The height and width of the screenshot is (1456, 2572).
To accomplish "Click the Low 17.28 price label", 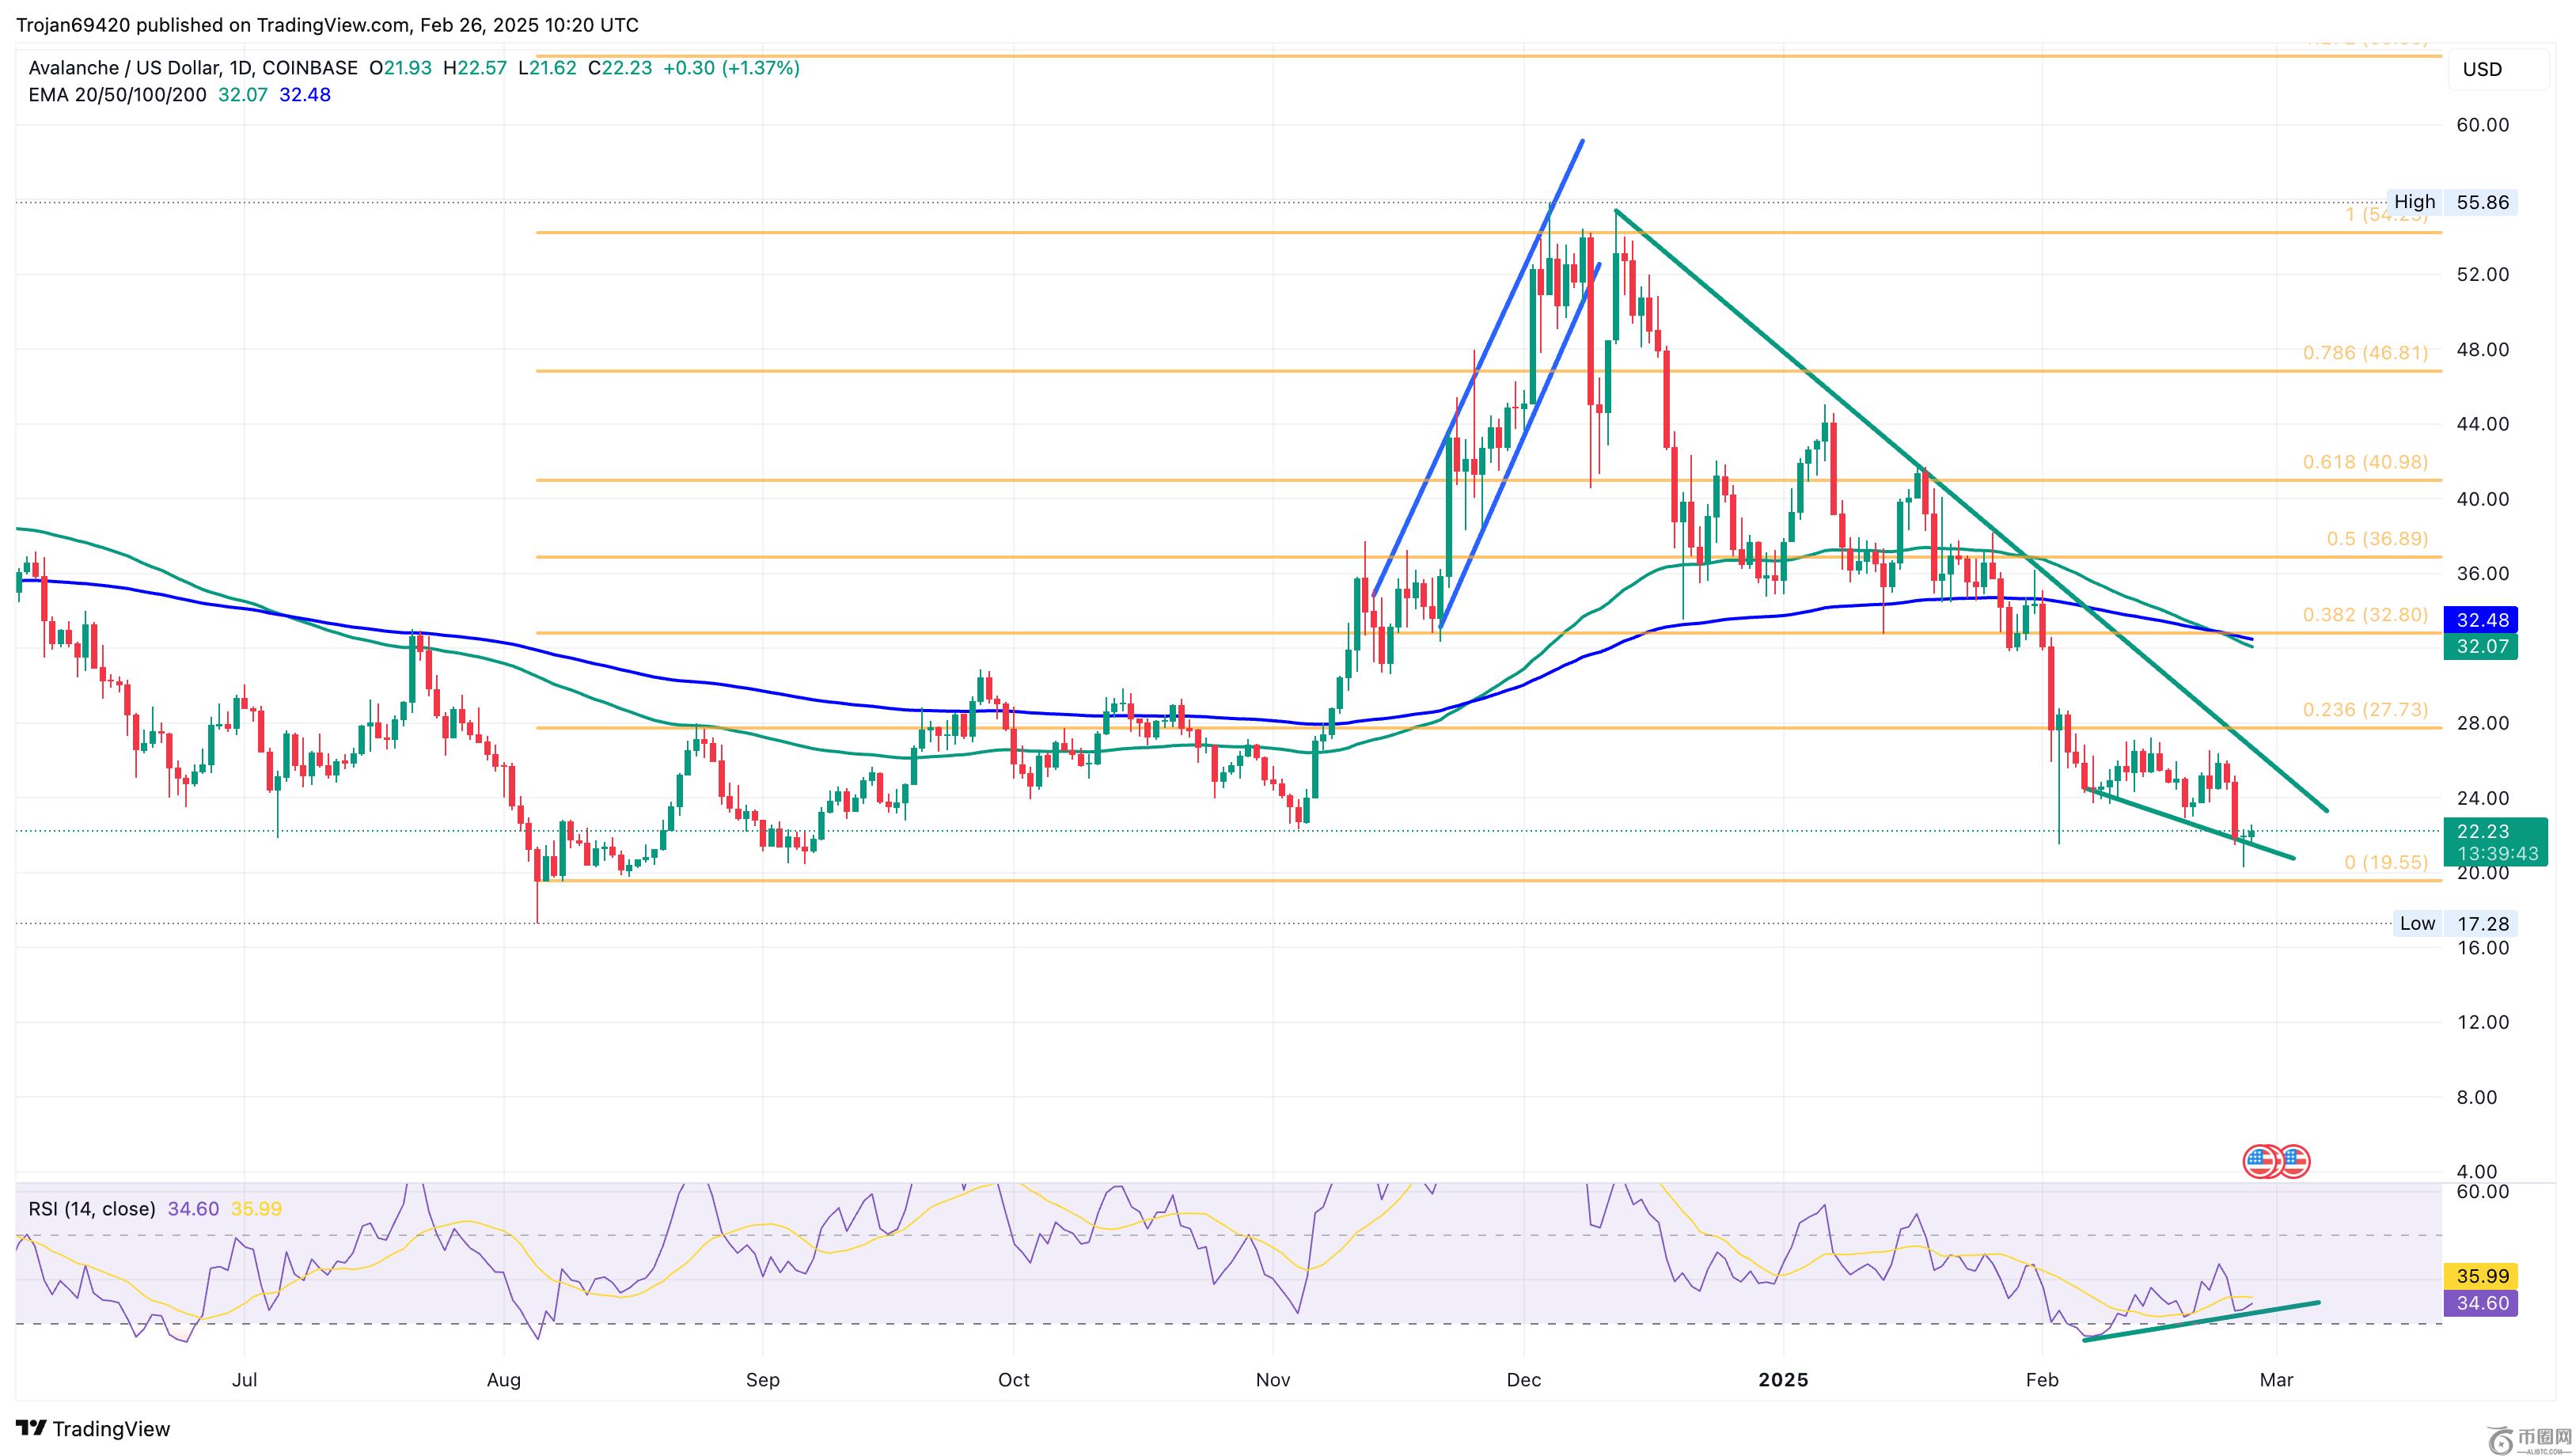I will pos(2450,923).
